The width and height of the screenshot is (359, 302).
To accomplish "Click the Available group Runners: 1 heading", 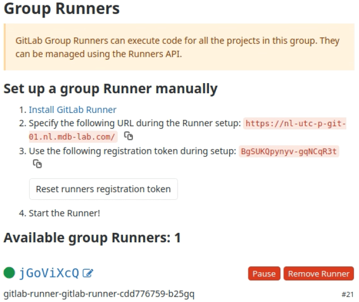I will [92, 238].
